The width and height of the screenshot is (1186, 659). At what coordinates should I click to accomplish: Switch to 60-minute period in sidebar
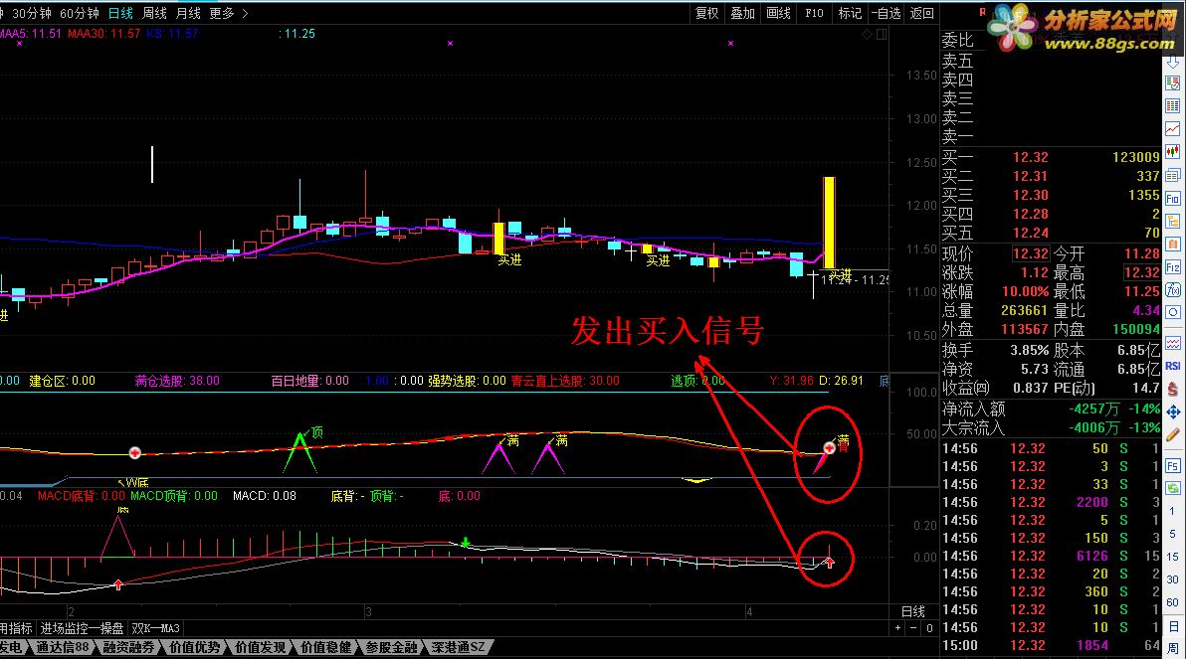pos(1172,602)
